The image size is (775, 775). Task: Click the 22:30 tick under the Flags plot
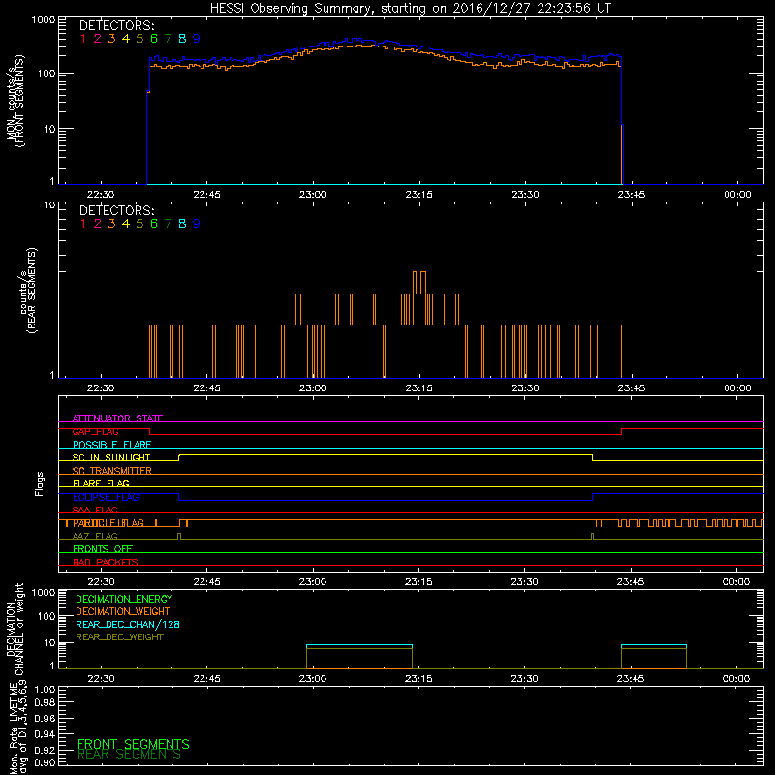[101, 582]
